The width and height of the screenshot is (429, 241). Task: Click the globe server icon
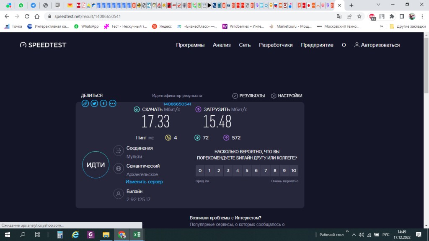point(119,168)
